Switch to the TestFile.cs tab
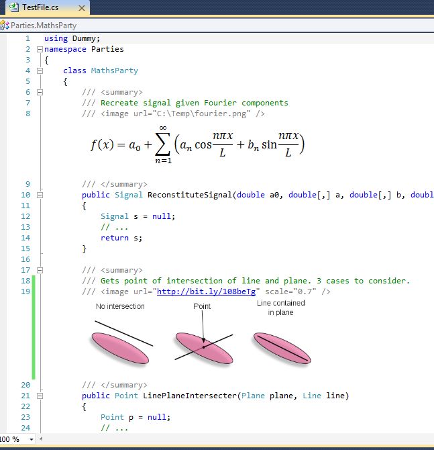This screenshot has height=450, width=434. [40, 7]
